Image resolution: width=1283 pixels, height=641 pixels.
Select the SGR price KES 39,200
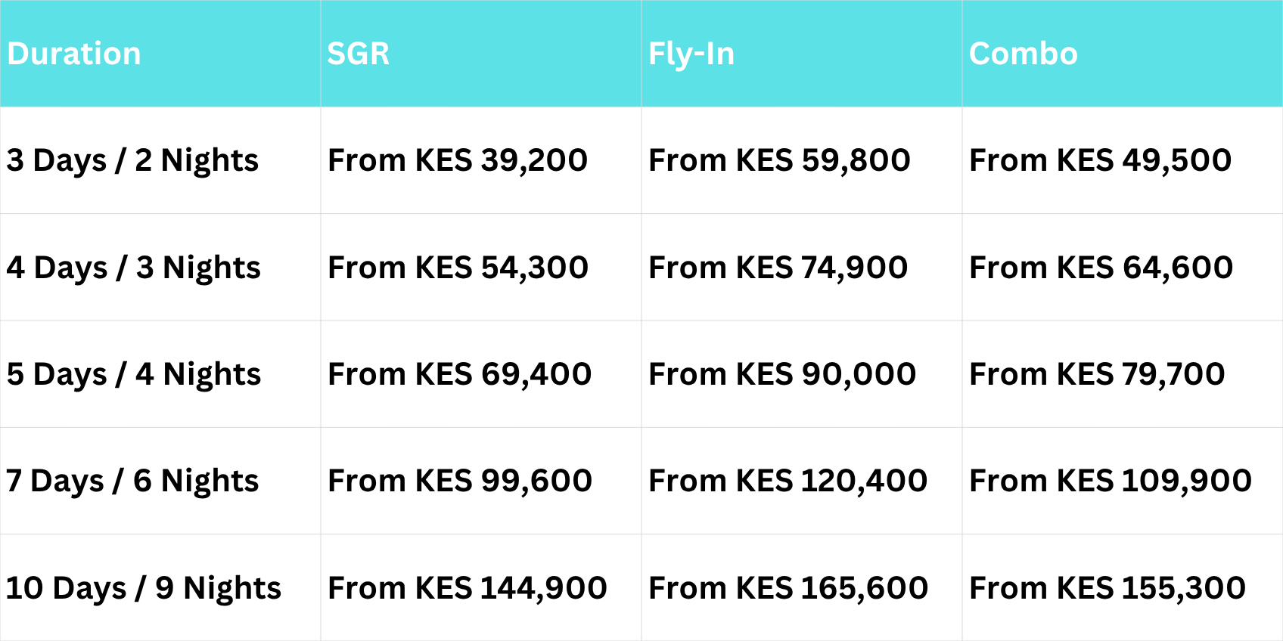458,160
